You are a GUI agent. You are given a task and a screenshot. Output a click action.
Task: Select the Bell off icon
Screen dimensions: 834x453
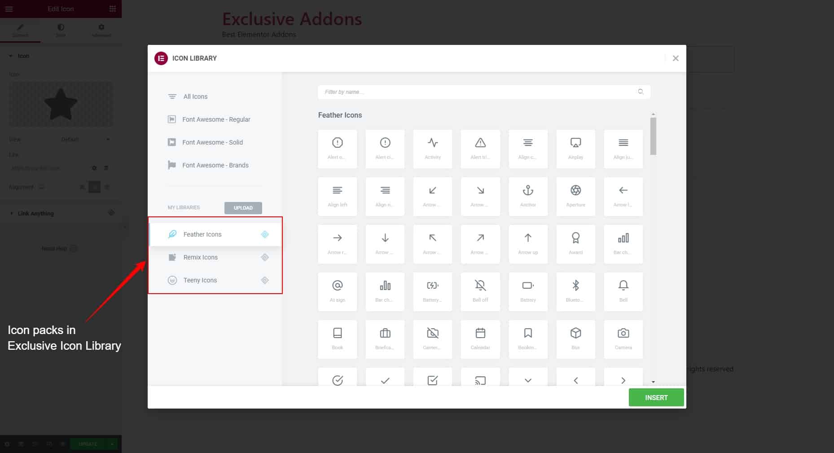[x=480, y=292]
